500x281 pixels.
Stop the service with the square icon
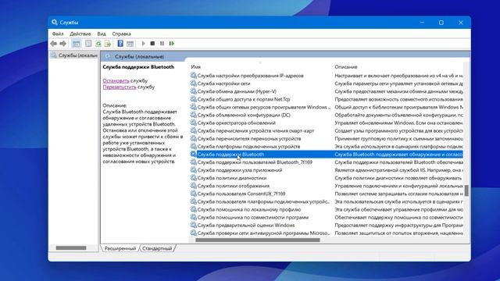(x=152, y=44)
